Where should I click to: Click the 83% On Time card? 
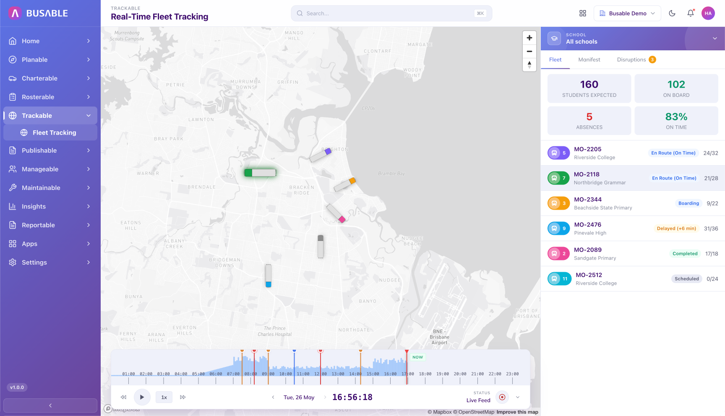(x=676, y=121)
